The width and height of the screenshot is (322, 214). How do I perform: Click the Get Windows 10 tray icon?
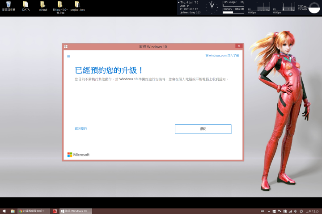(274, 211)
